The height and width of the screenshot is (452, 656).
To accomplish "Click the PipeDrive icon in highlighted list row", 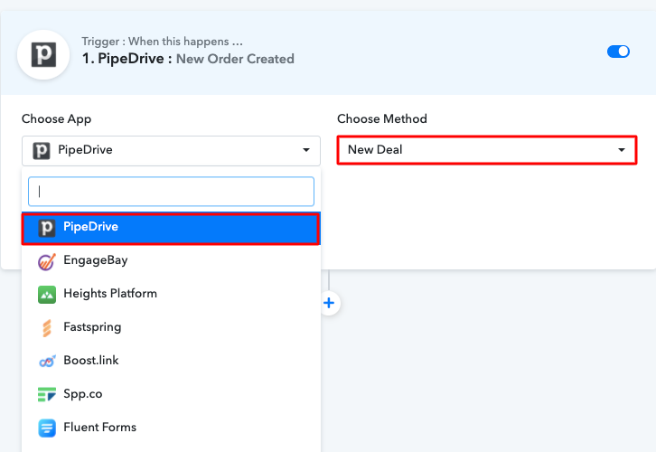I will [x=47, y=228].
